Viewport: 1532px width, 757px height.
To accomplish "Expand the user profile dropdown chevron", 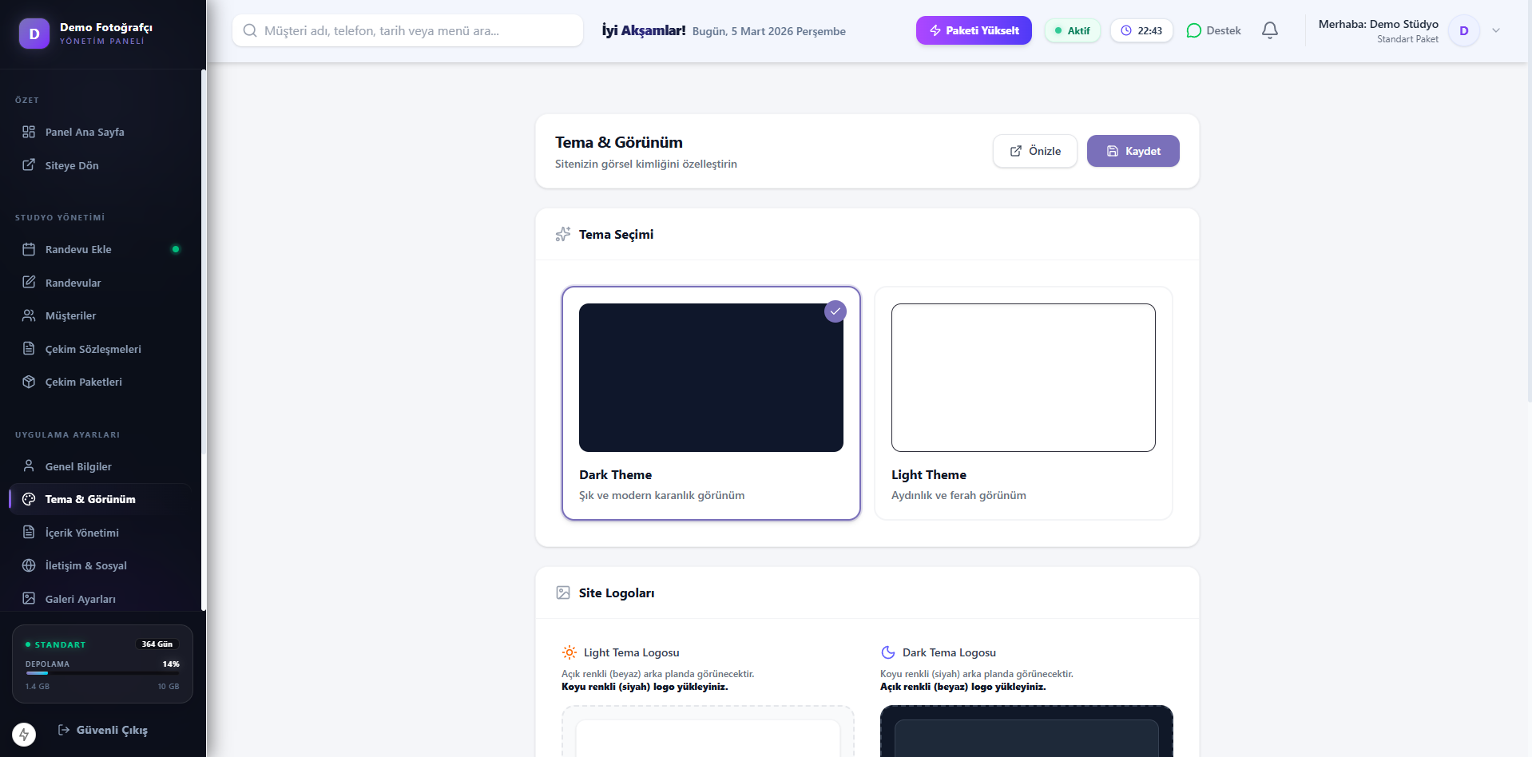I will coord(1496,31).
